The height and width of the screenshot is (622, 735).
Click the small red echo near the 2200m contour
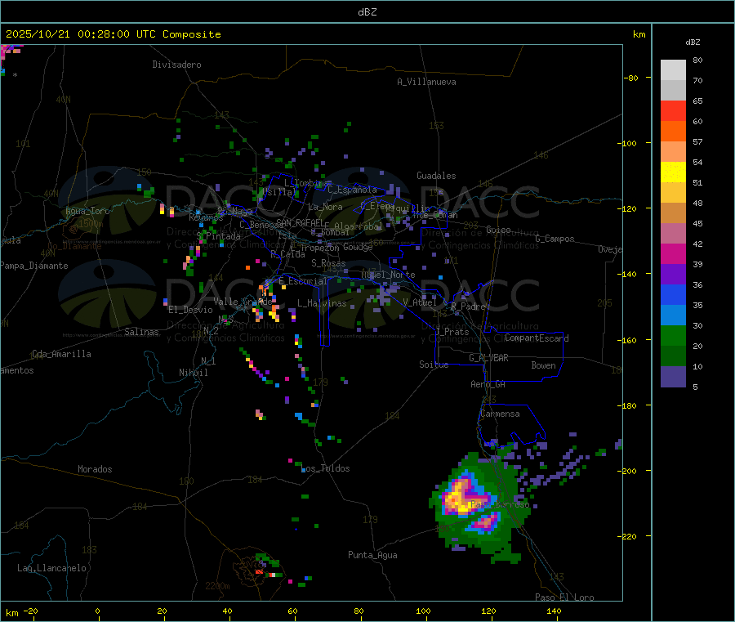pos(259,572)
